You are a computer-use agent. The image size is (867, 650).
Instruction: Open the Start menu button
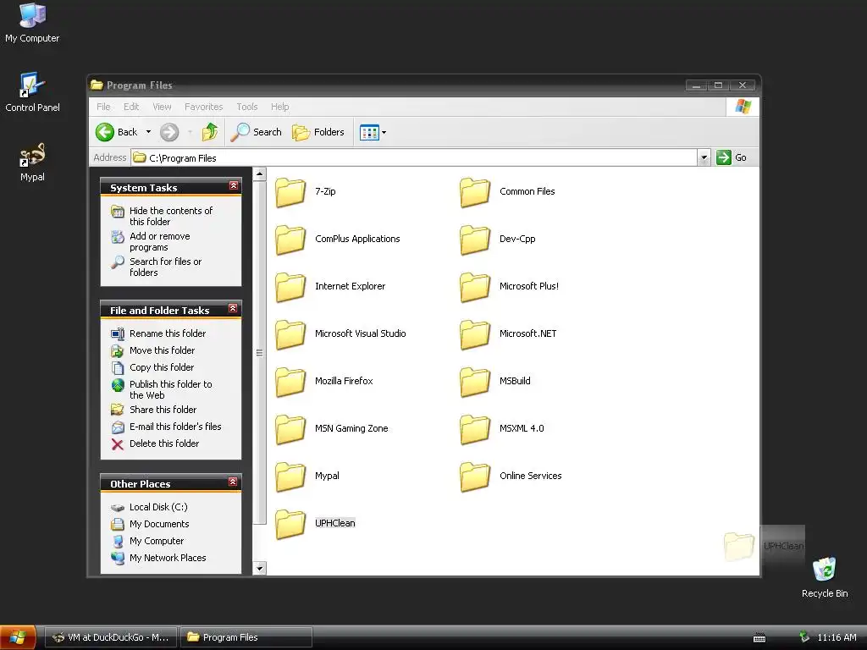pyautogui.click(x=19, y=637)
